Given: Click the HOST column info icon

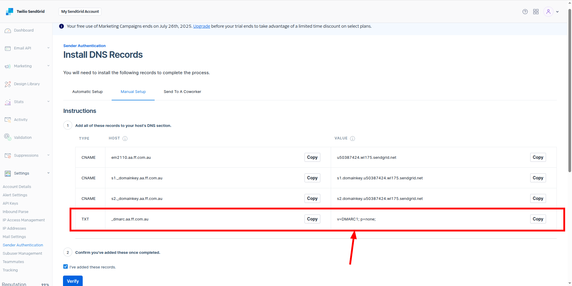Looking at the screenshot, I should tap(125, 139).
